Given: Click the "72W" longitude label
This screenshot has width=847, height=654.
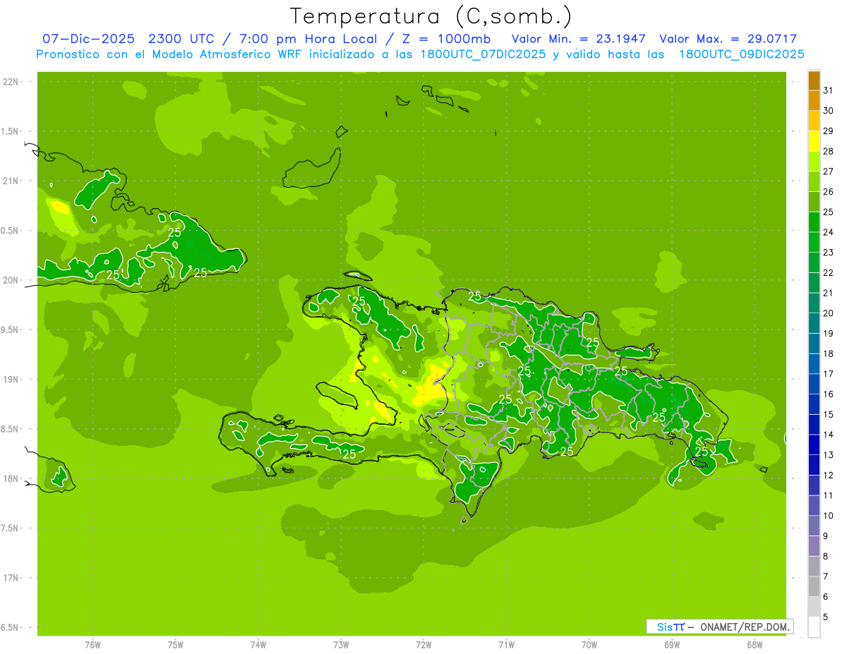Looking at the screenshot, I should (423, 645).
